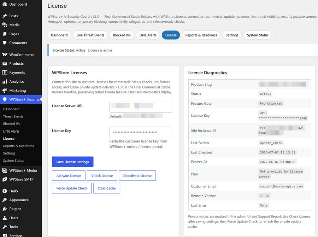Click the Check License button
Screen dimensions: 318x237
coord(102,176)
